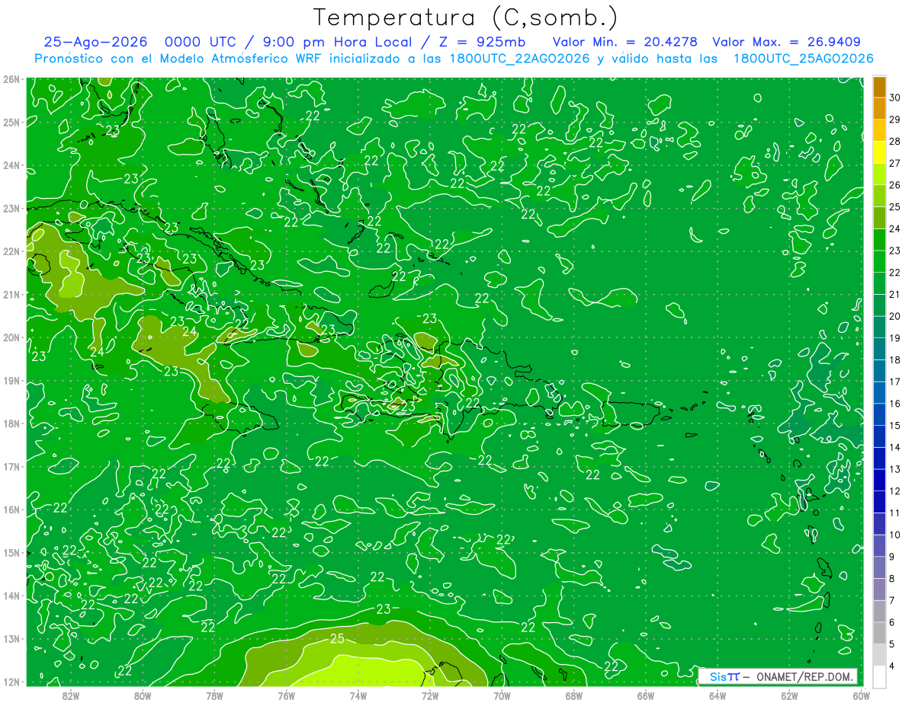
Task: Click the 12N latitude axis label
Action: (11, 682)
